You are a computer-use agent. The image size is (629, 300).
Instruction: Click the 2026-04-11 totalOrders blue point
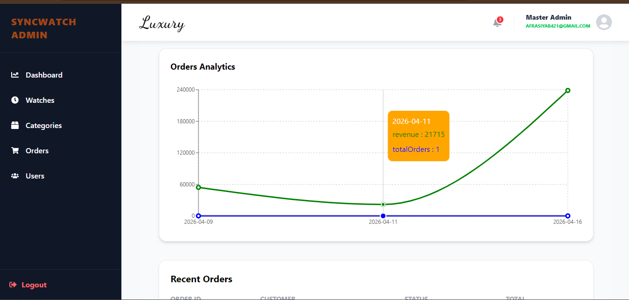pyautogui.click(x=383, y=216)
